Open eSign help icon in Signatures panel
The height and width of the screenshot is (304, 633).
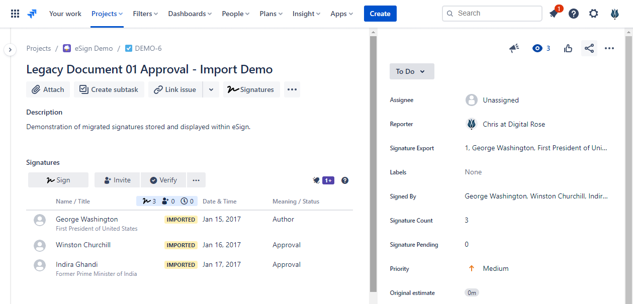click(x=345, y=180)
